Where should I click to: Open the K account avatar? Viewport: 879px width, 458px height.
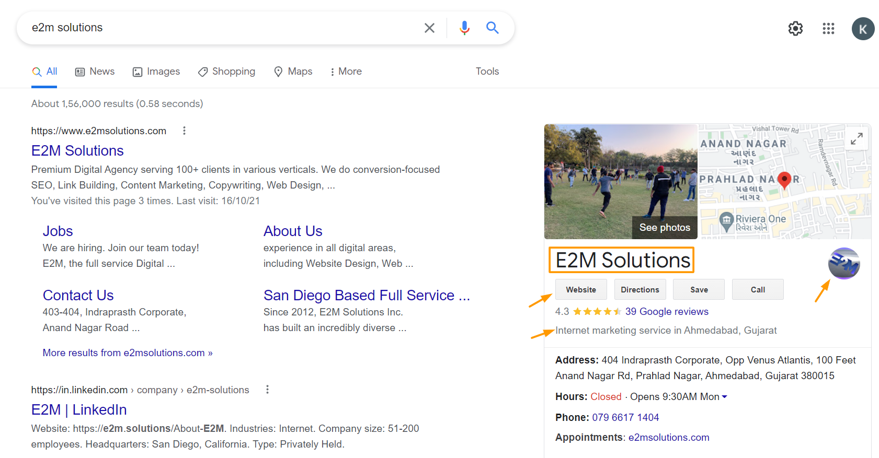click(863, 29)
